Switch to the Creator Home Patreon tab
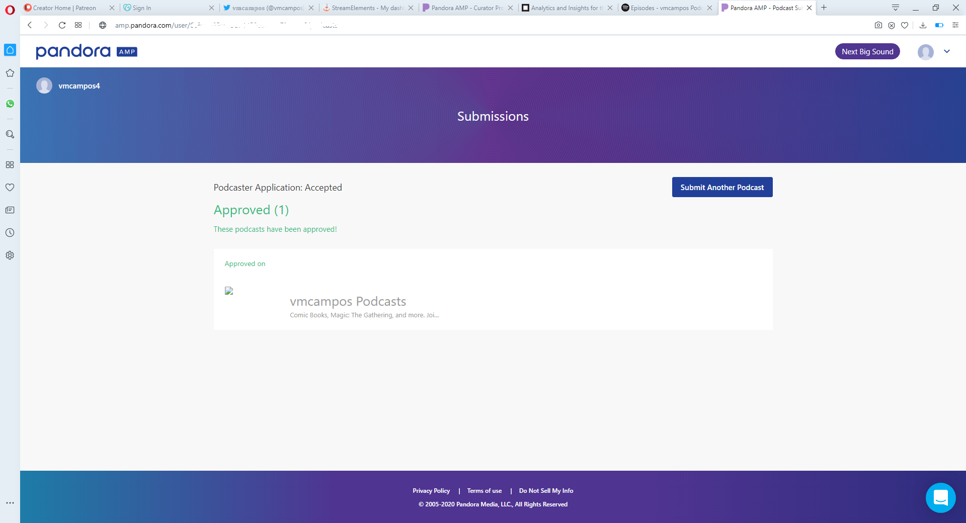 [65, 8]
